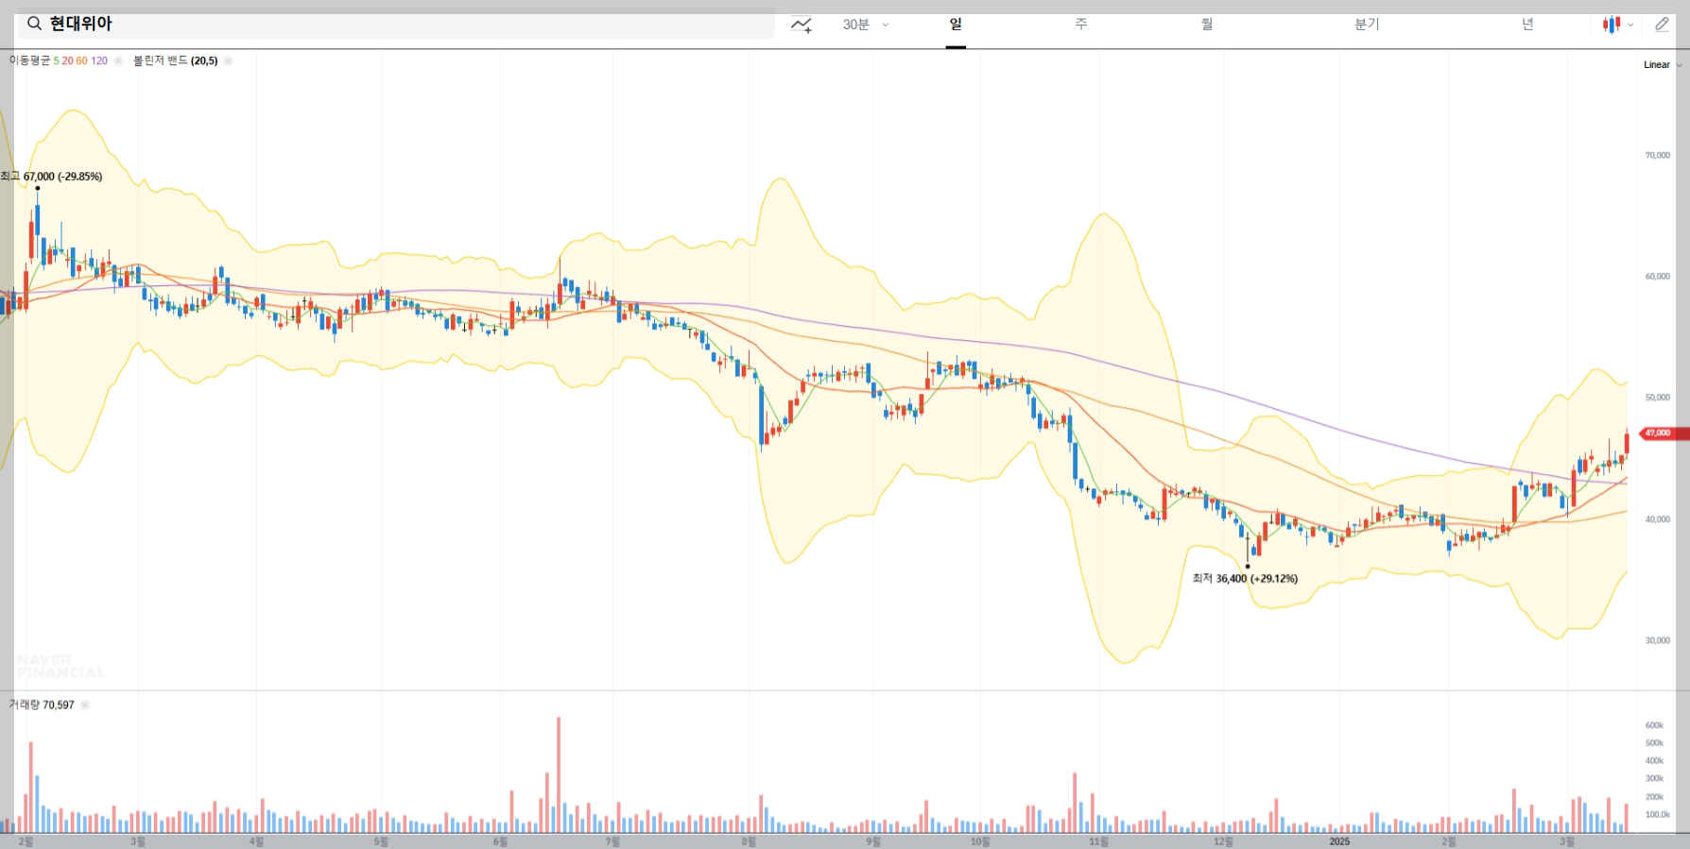Image resolution: width=1690 pixels, height=849 pixels.
Task: Open the add indicator chart icon
Action: coord(802,25)
